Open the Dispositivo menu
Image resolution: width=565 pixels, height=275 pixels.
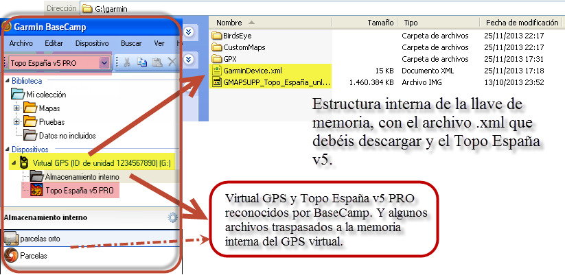[x=92, y=44]
